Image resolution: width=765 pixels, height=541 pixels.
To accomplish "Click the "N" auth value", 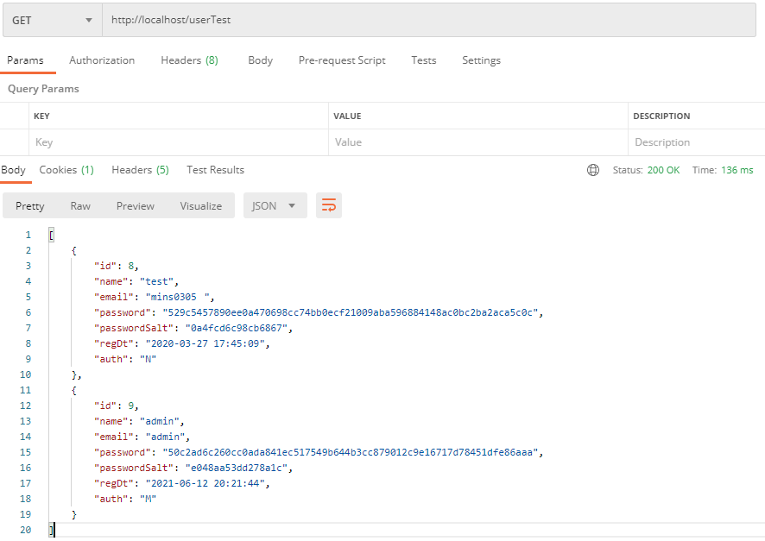I will pyautogui.click(x=148, y=359).
